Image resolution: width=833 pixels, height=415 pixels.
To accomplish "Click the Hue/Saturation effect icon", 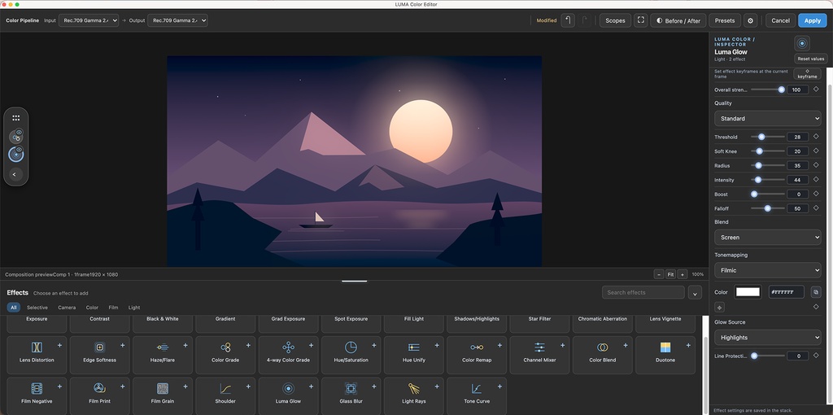I will (351, 347).
